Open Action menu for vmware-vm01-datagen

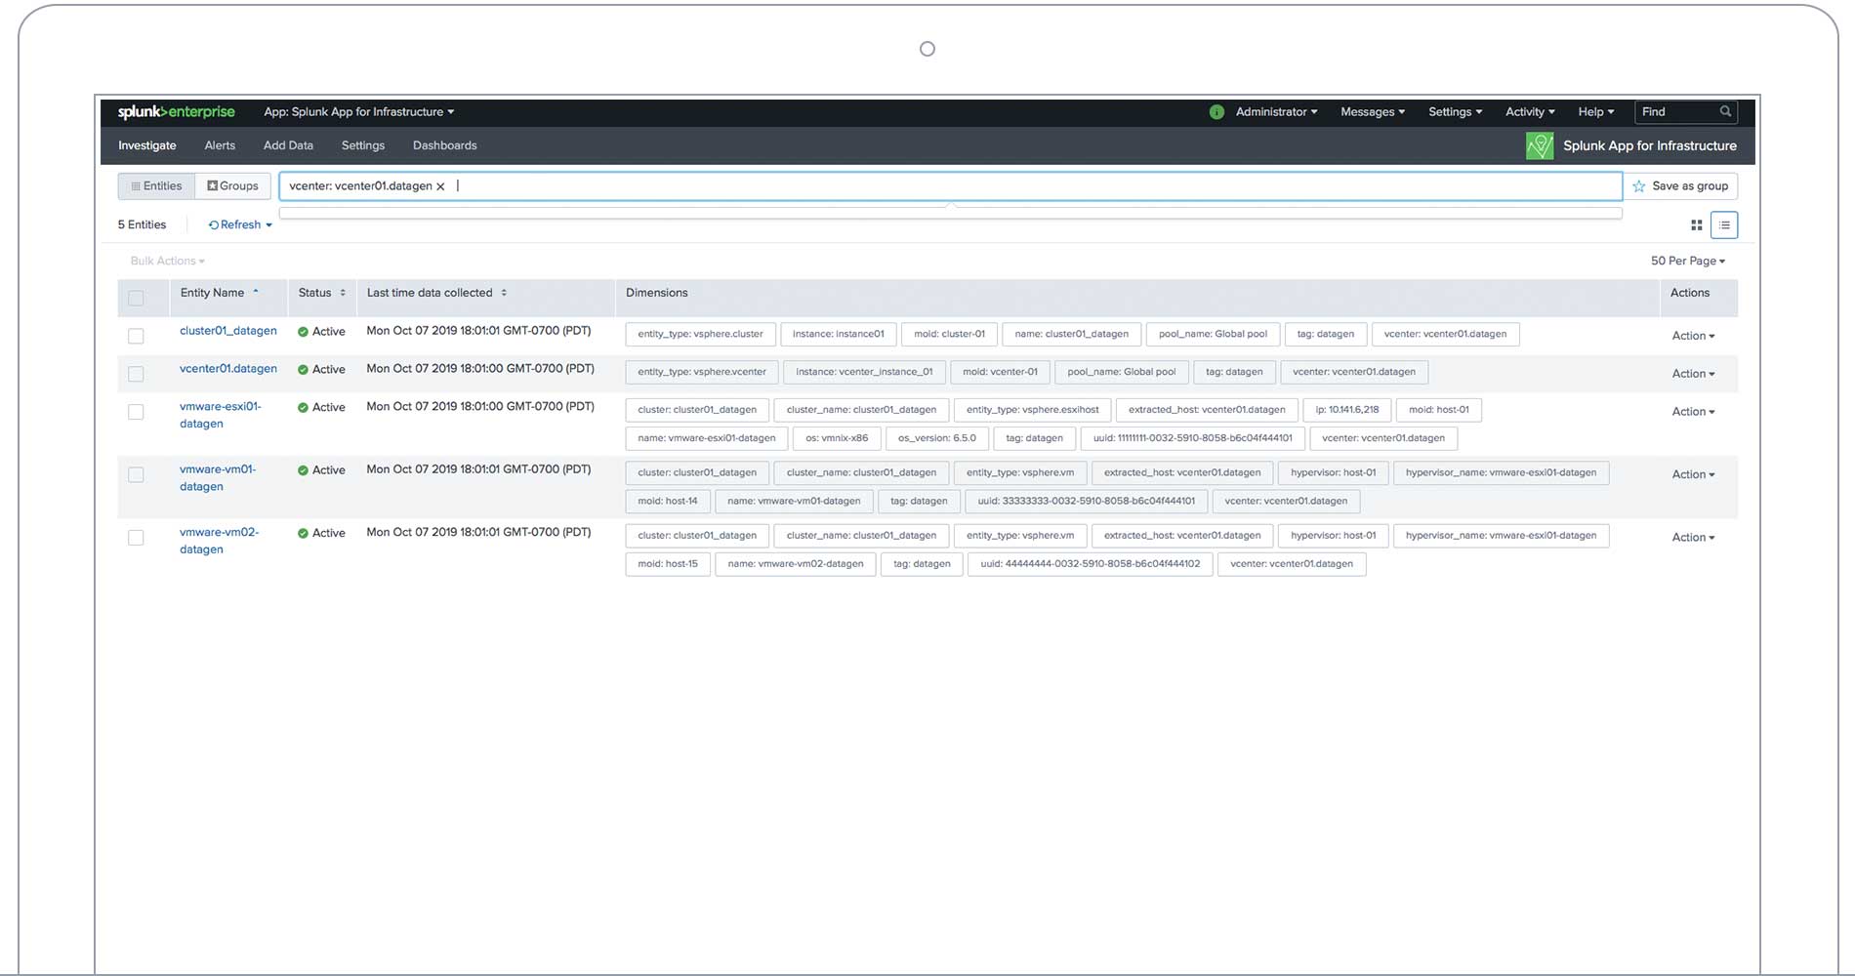(x=1693, y=474)
